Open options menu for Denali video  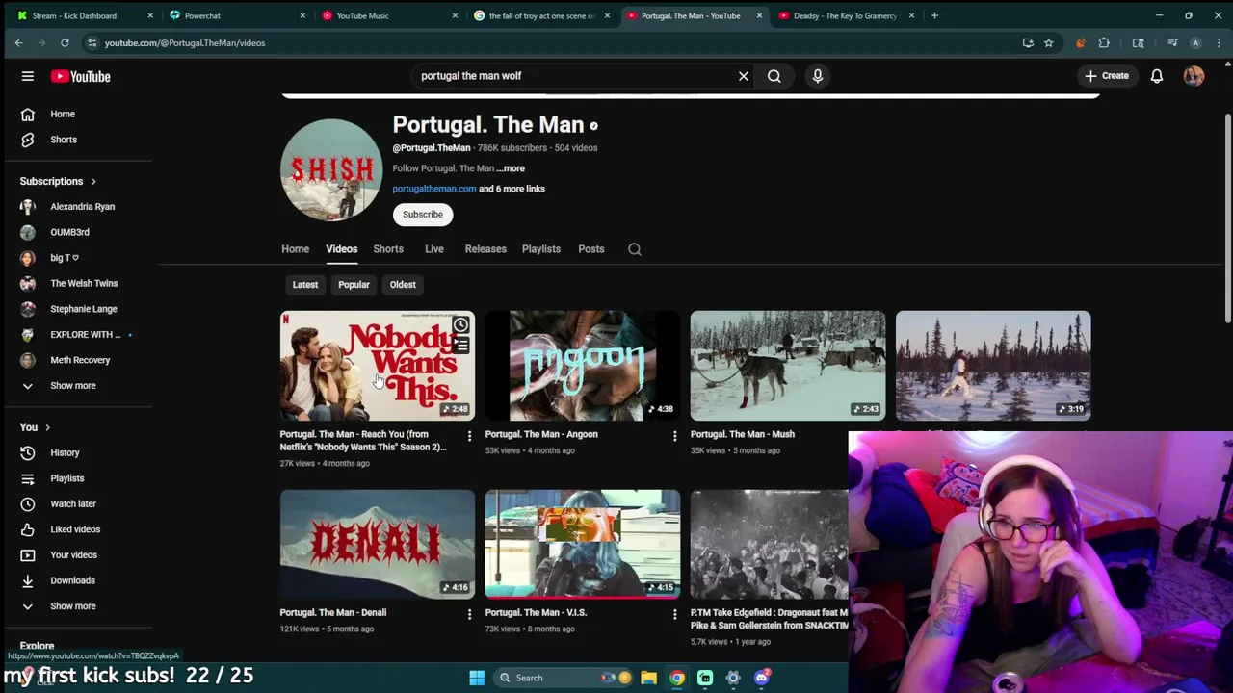[x=469, y=614]
